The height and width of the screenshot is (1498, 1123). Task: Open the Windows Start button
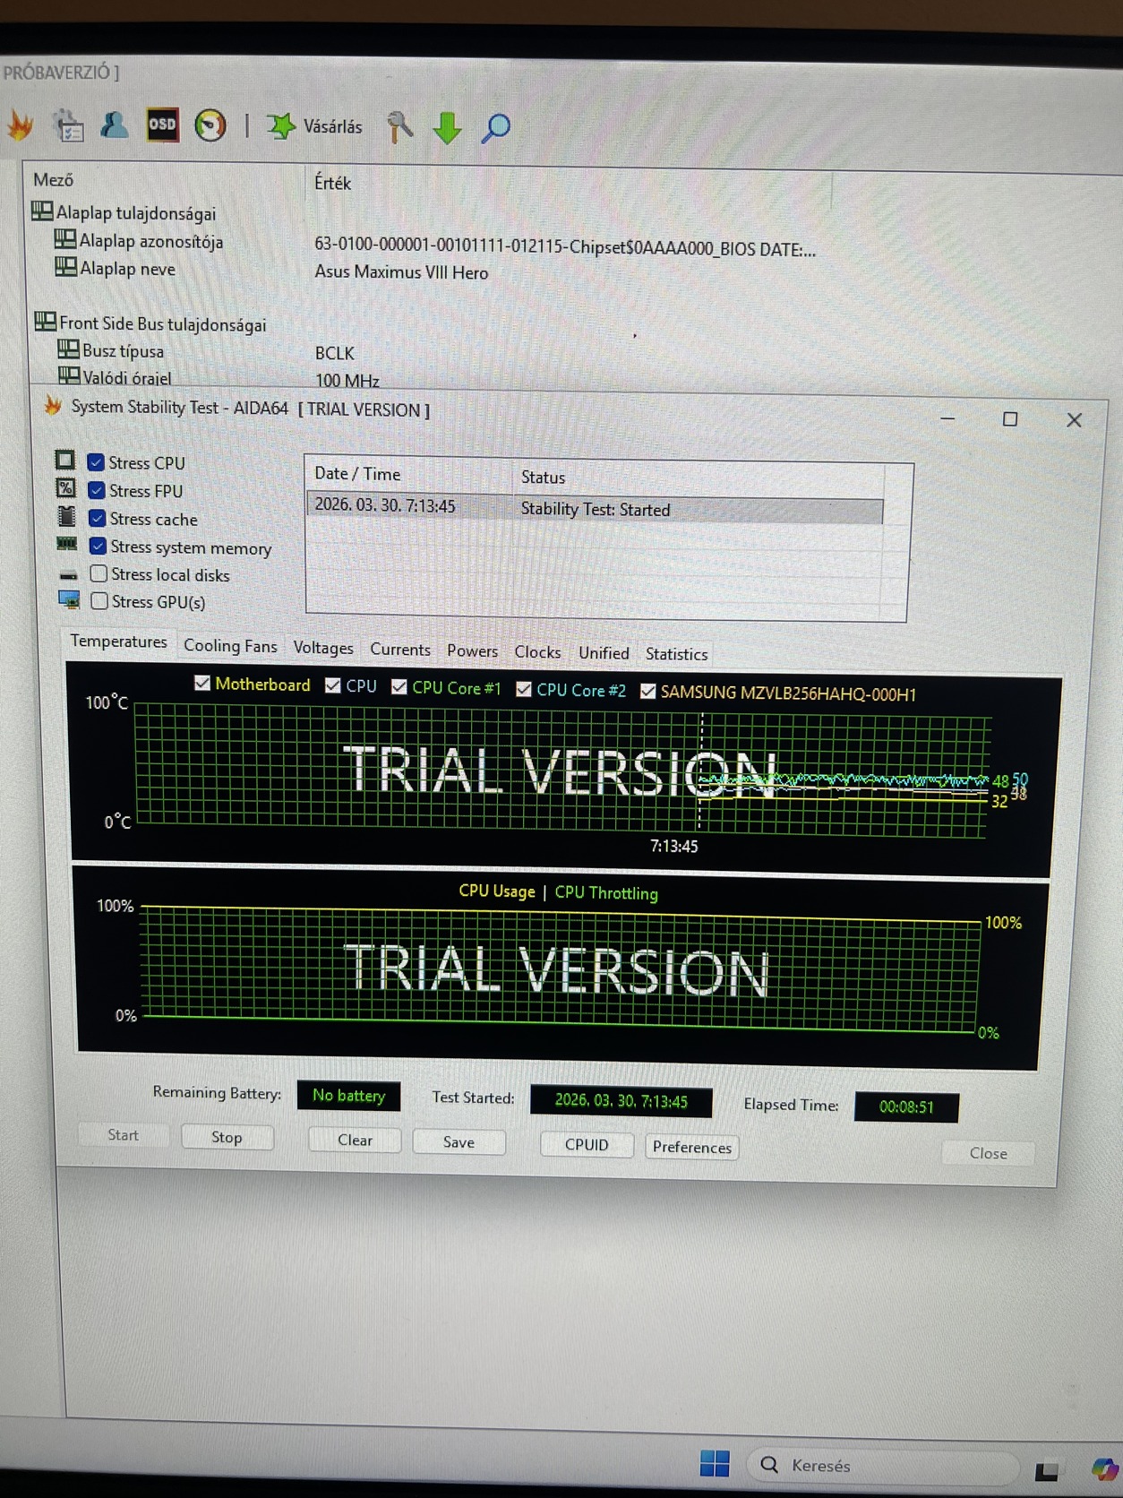tap(715, 1464)
